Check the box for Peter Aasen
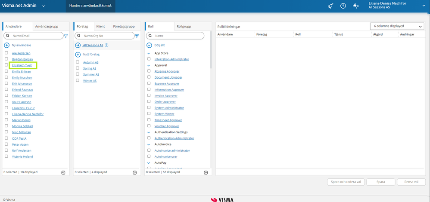Image resolution: width=430 pixels, height=202 pixels. [x=6, y=144]
